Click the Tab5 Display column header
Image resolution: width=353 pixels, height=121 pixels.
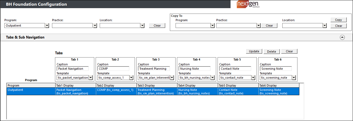pyautogui.click(x=238, y=85)
